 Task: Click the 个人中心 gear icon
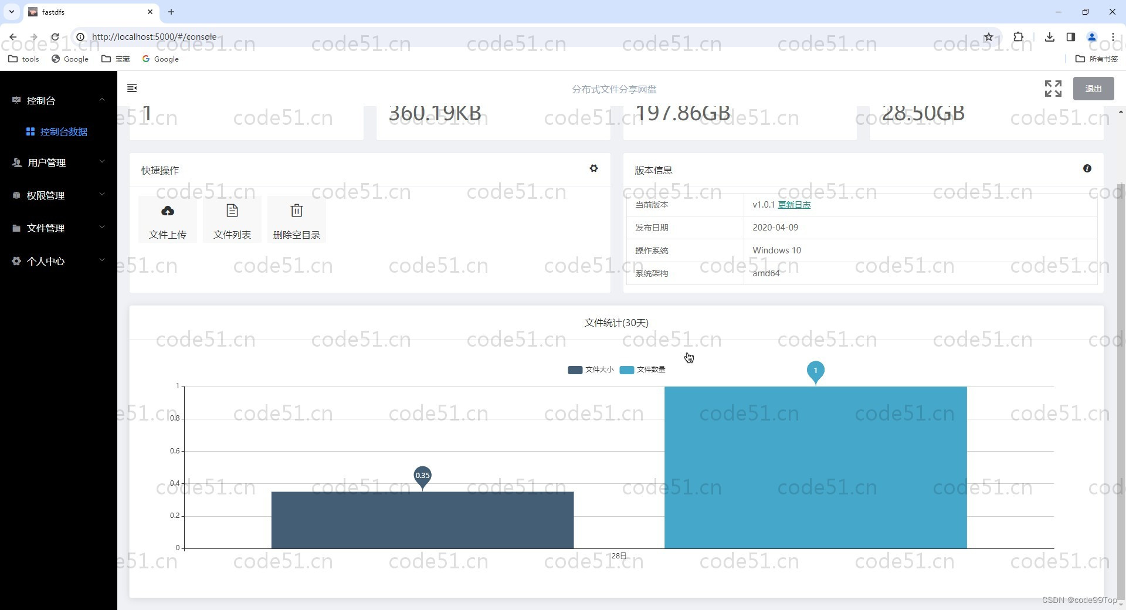16,261
